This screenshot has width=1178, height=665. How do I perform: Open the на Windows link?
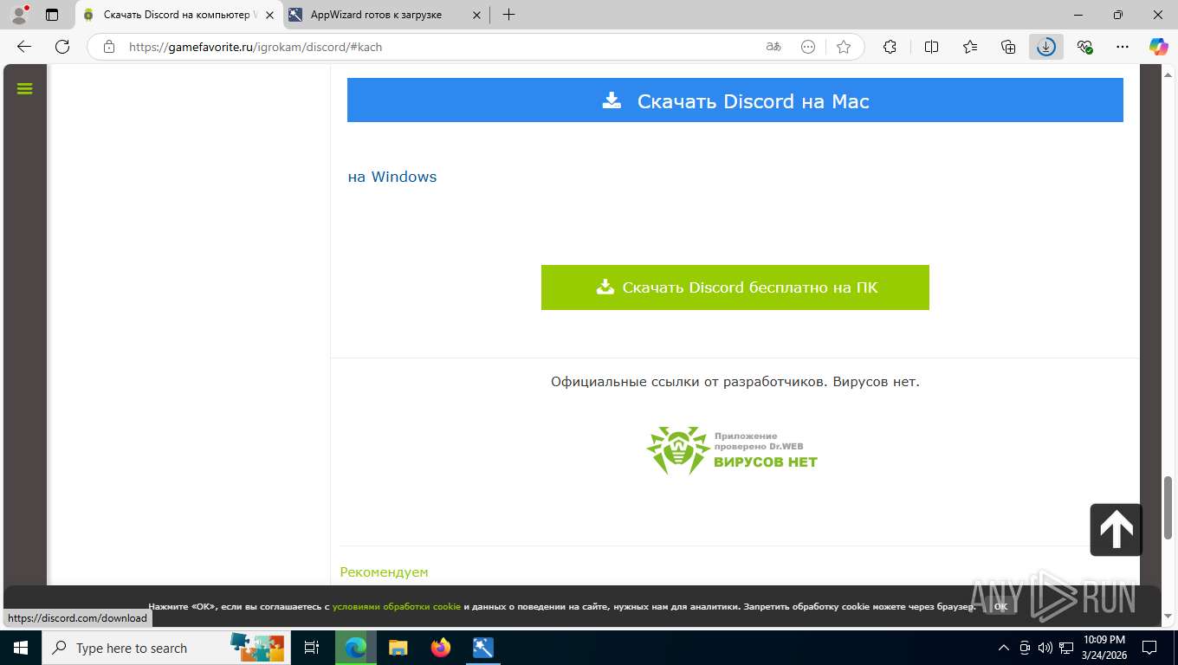coord(392,177)
